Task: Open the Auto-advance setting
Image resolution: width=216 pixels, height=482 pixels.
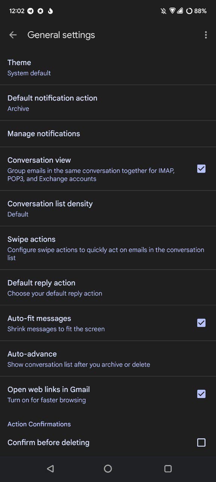Action: [x=108, y=359]
